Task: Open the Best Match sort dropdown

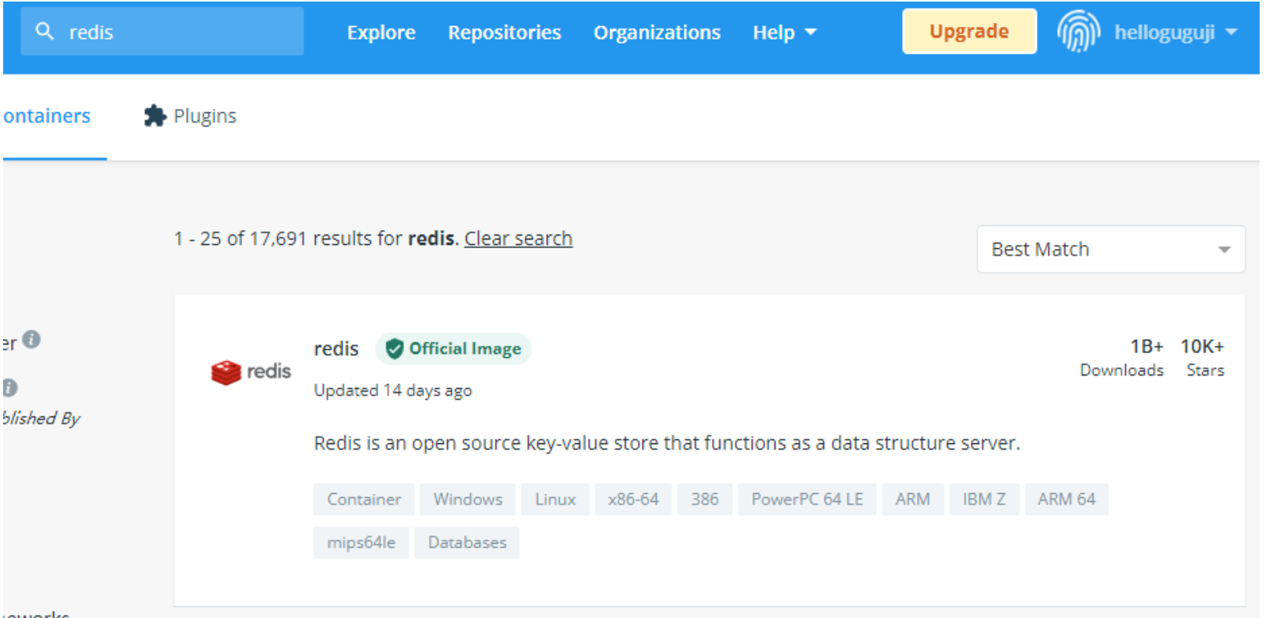Action: click(x=1111, y=249)
